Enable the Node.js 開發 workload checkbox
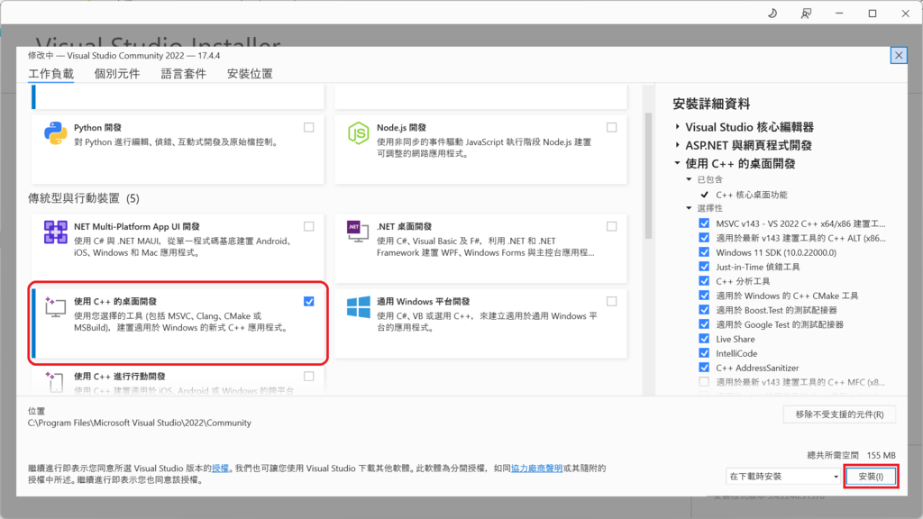 612,127
